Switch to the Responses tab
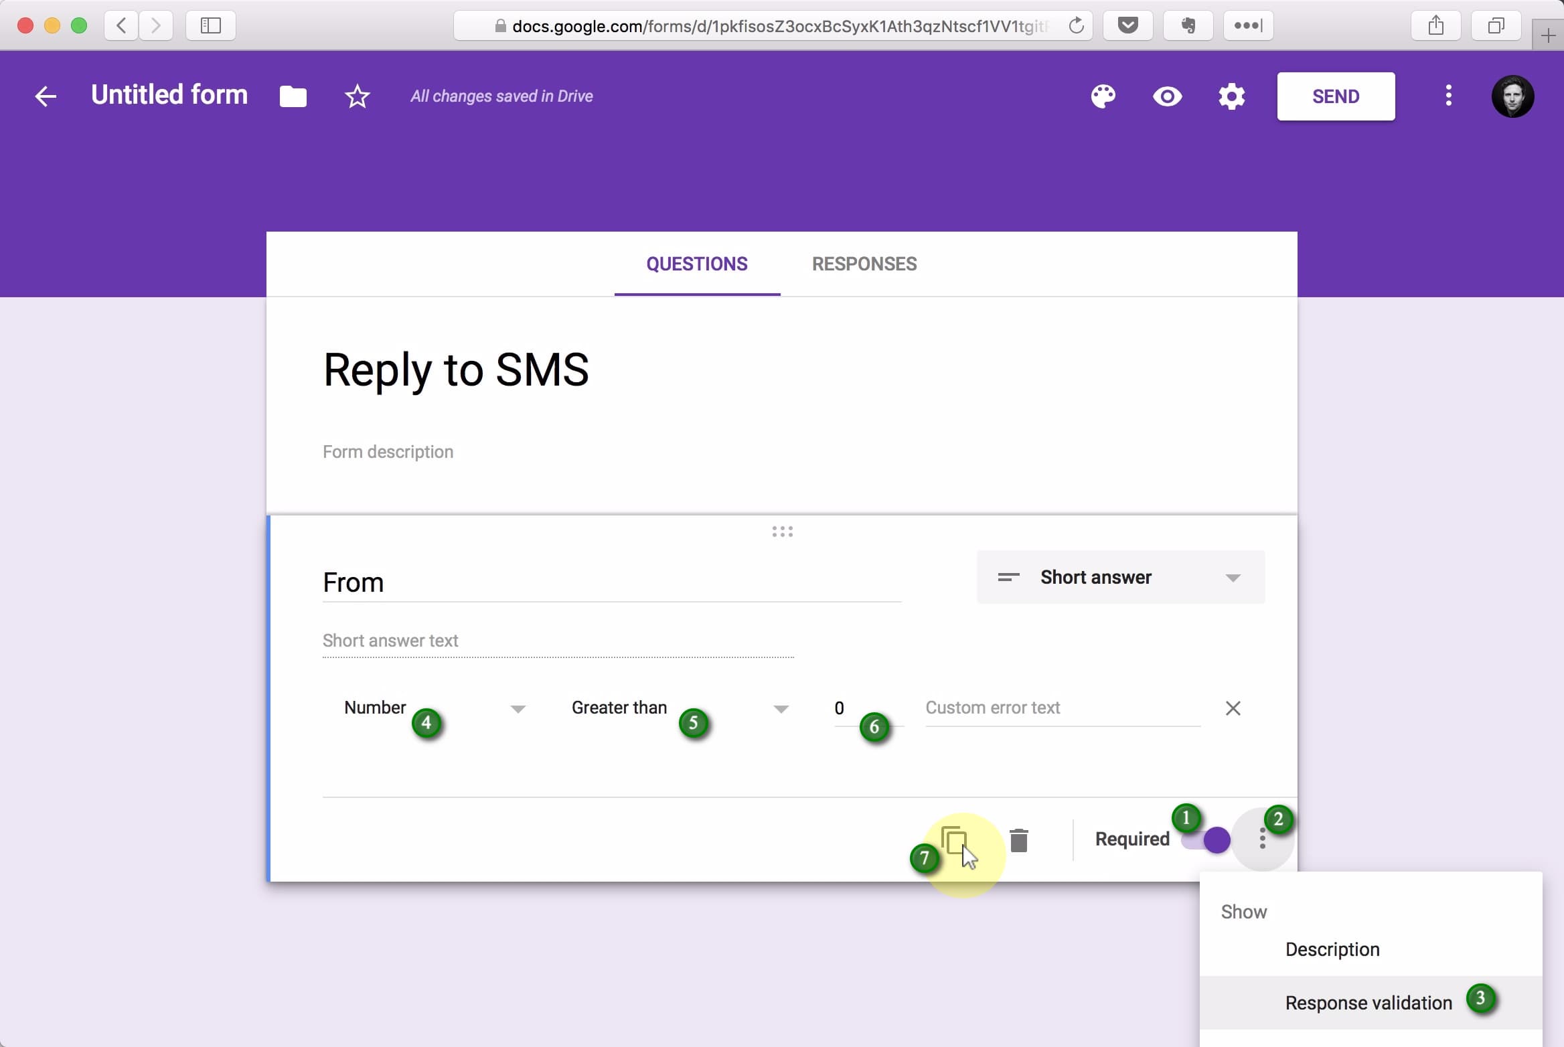This screenshot has height=1047, width=1564. (863, 263)
